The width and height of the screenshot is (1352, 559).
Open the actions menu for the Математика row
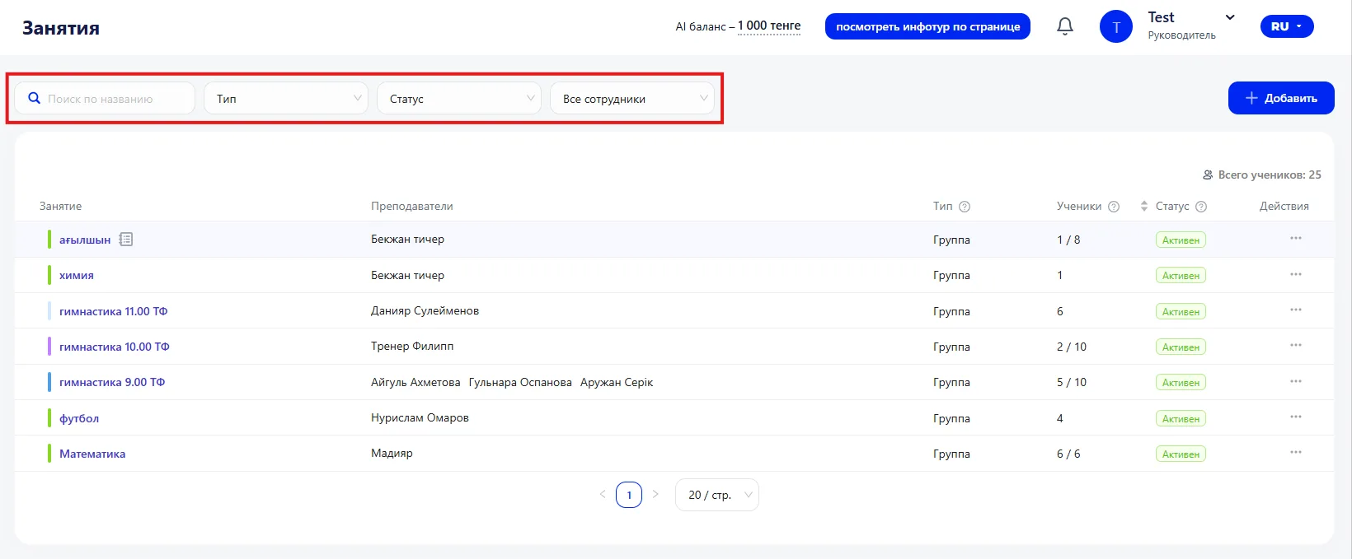(x=1296, y=452)
